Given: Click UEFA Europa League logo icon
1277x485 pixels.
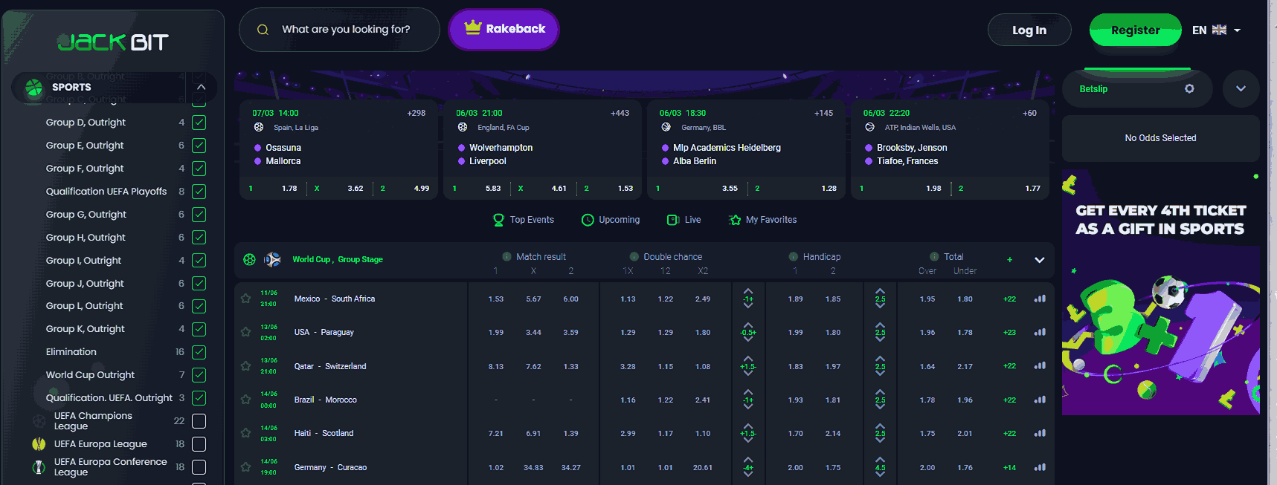Looking at the screenshot, I should [x=39, y=444].
